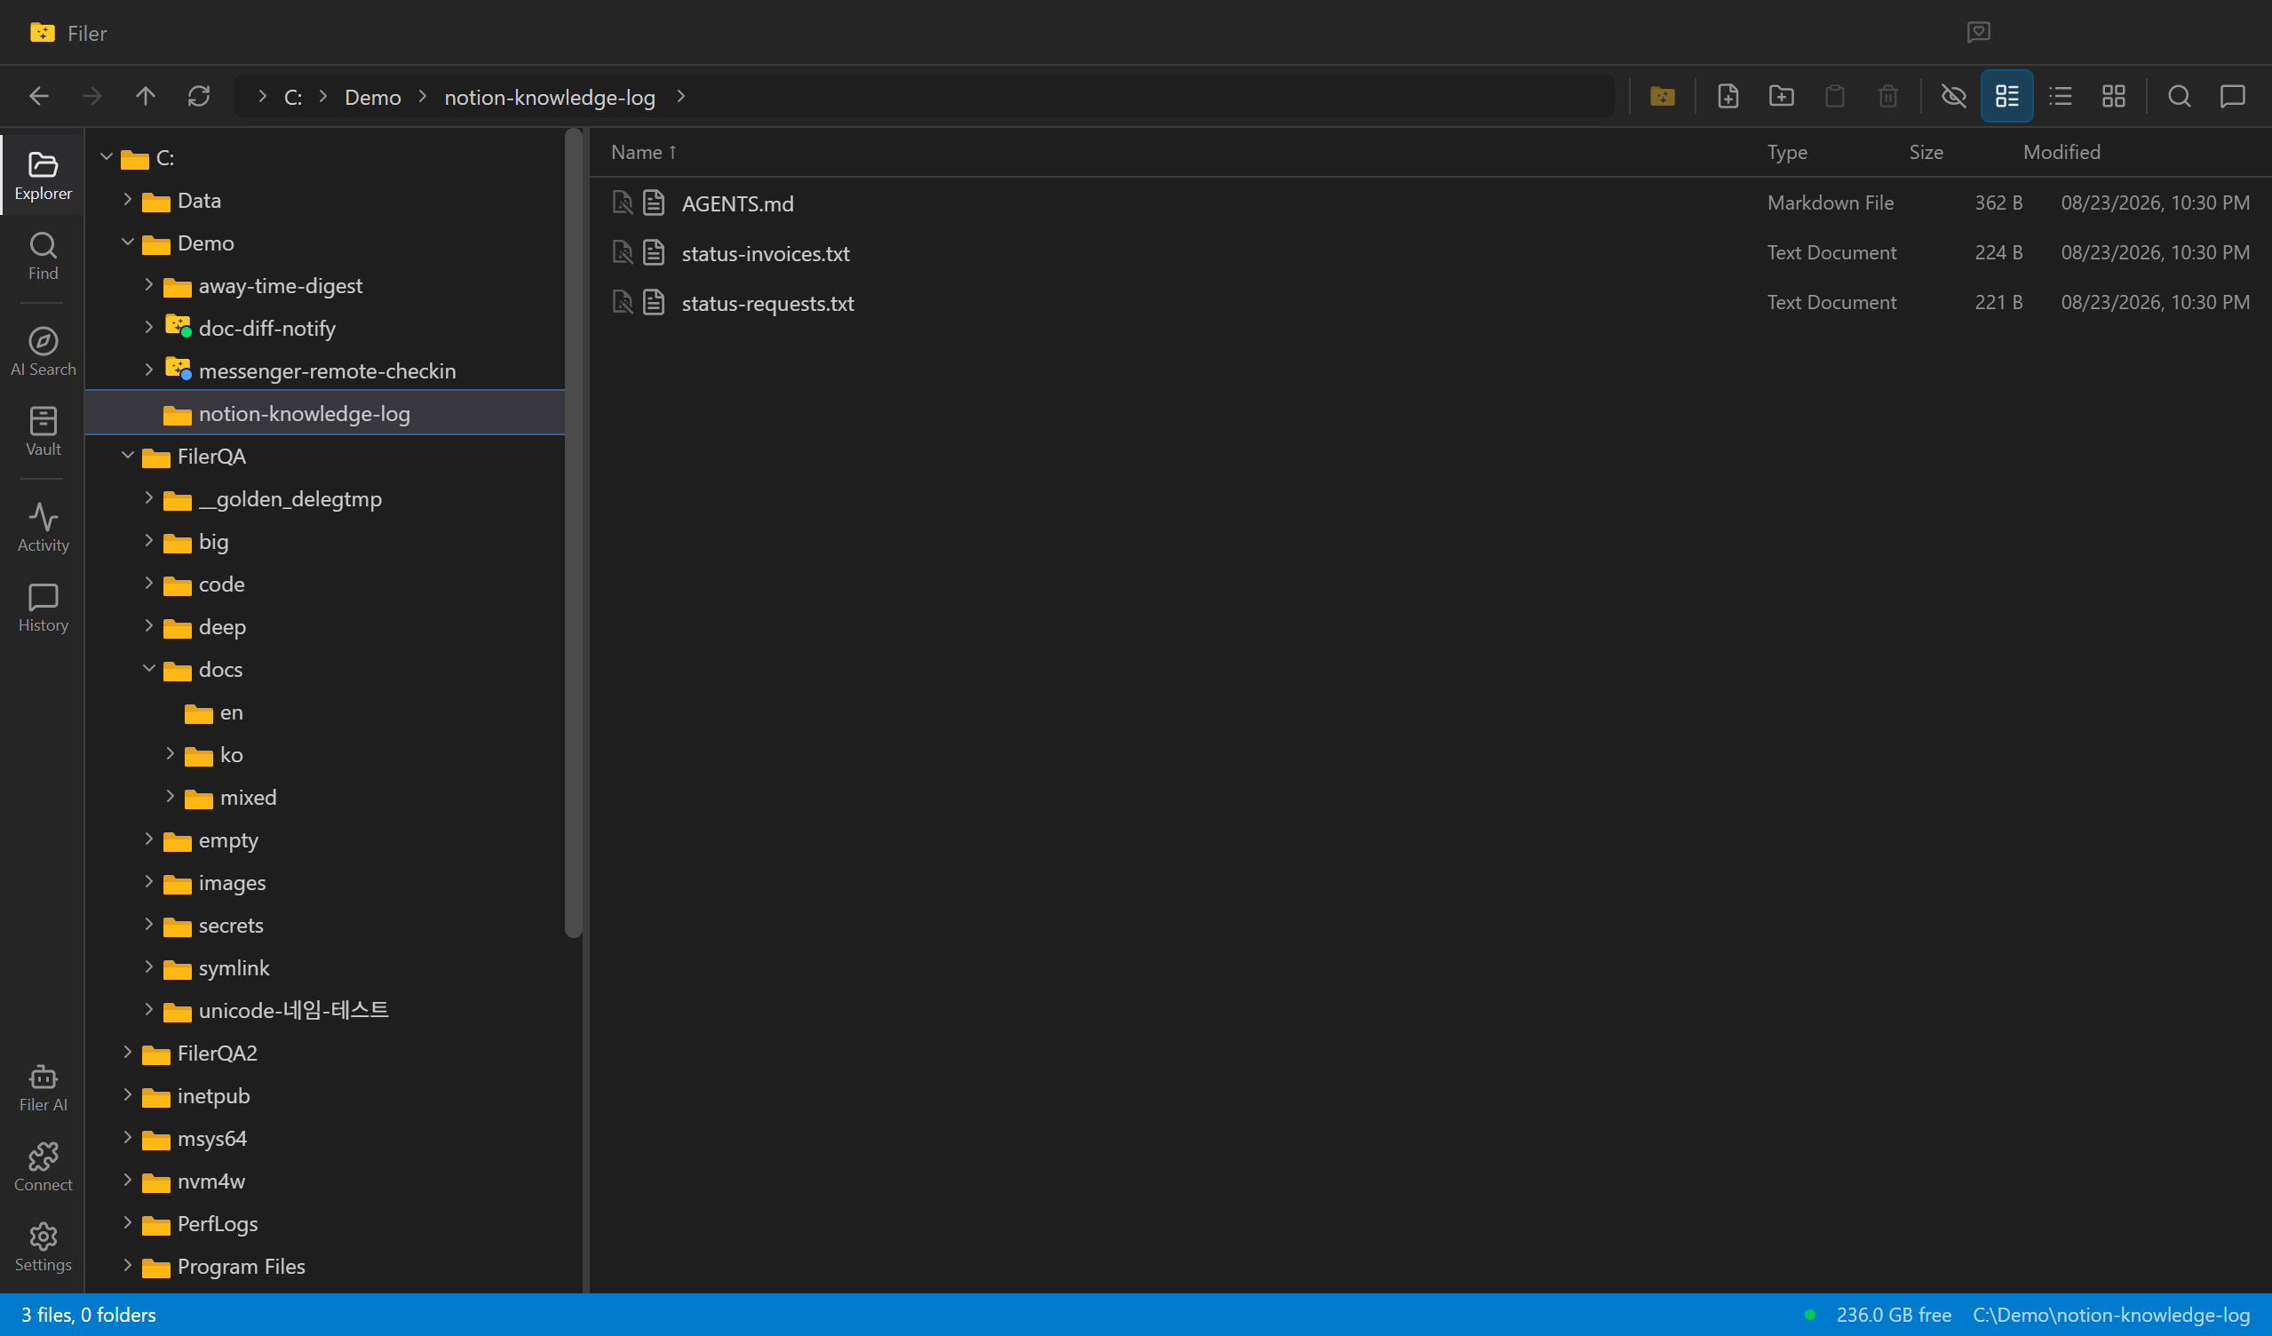This screenshot has height=1336, width=2272.
Task: Go back to previous folder
Action: (x=39, y=97)
